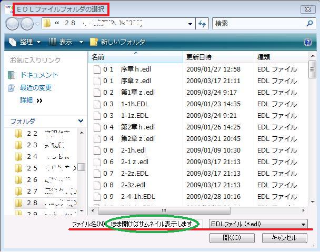Expand EDLファイル (*.edl) file type dropdown
The image size is (320, 252).
pyautogui.click(x=258, y=224)
